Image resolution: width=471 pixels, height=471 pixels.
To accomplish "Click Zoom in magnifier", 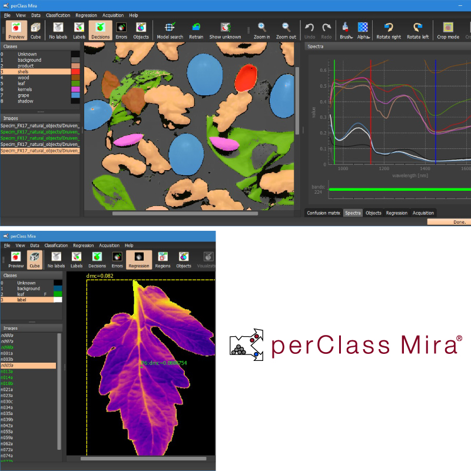I will (x=261, y=31).
